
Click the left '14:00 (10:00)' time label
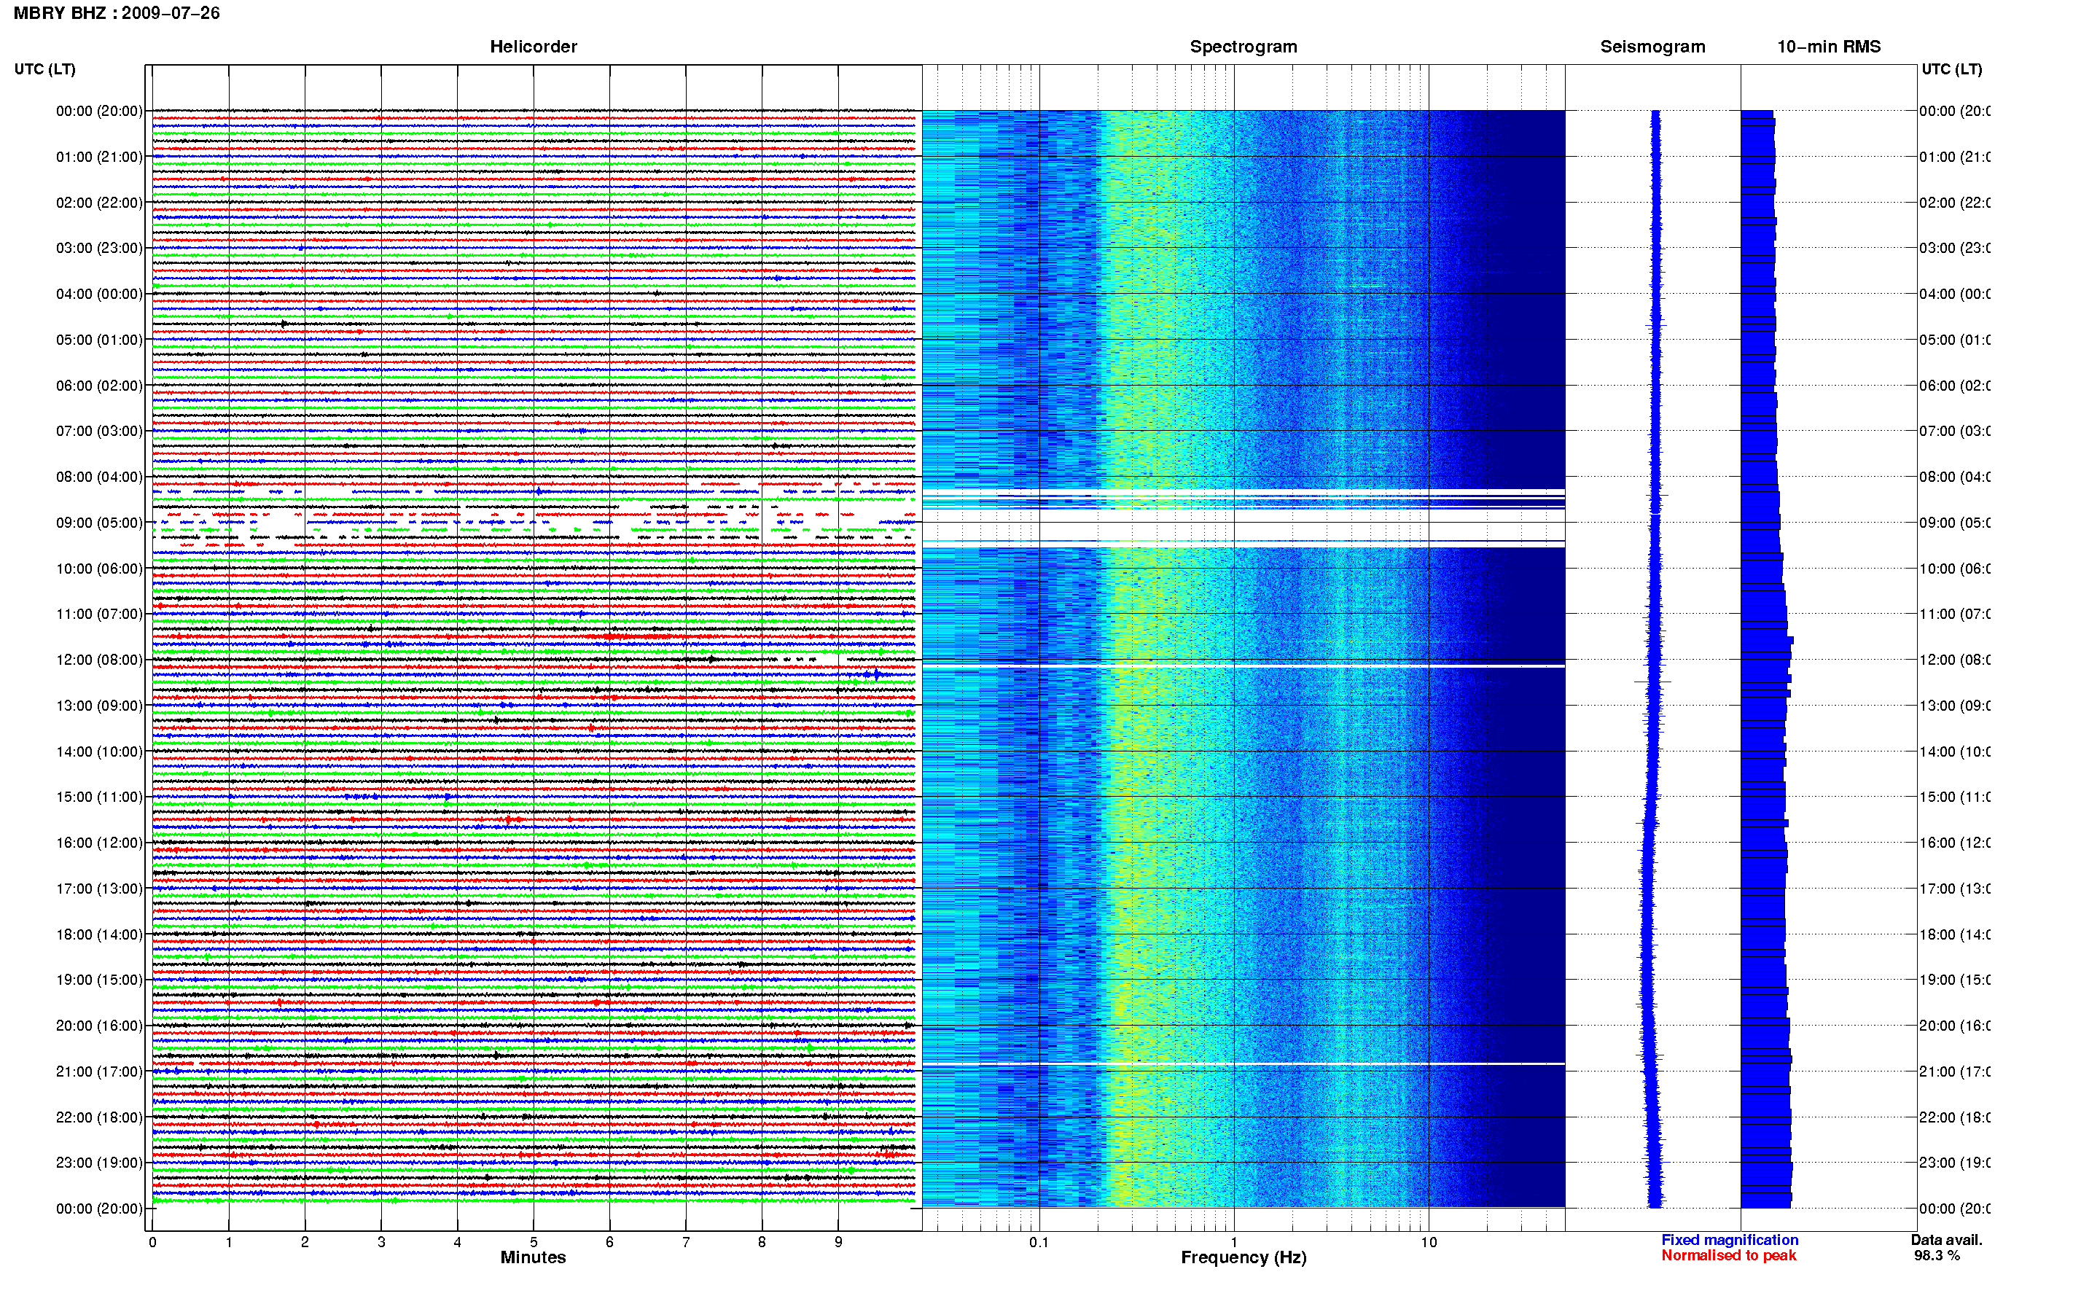[x=99, y=752]
